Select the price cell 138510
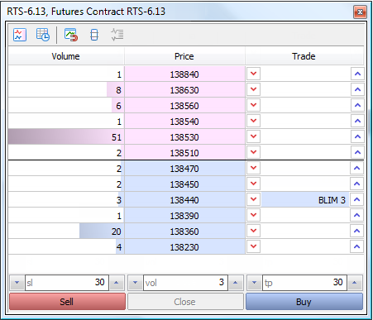This screenshot has width=373, height=320. click(x=184, y=153)
